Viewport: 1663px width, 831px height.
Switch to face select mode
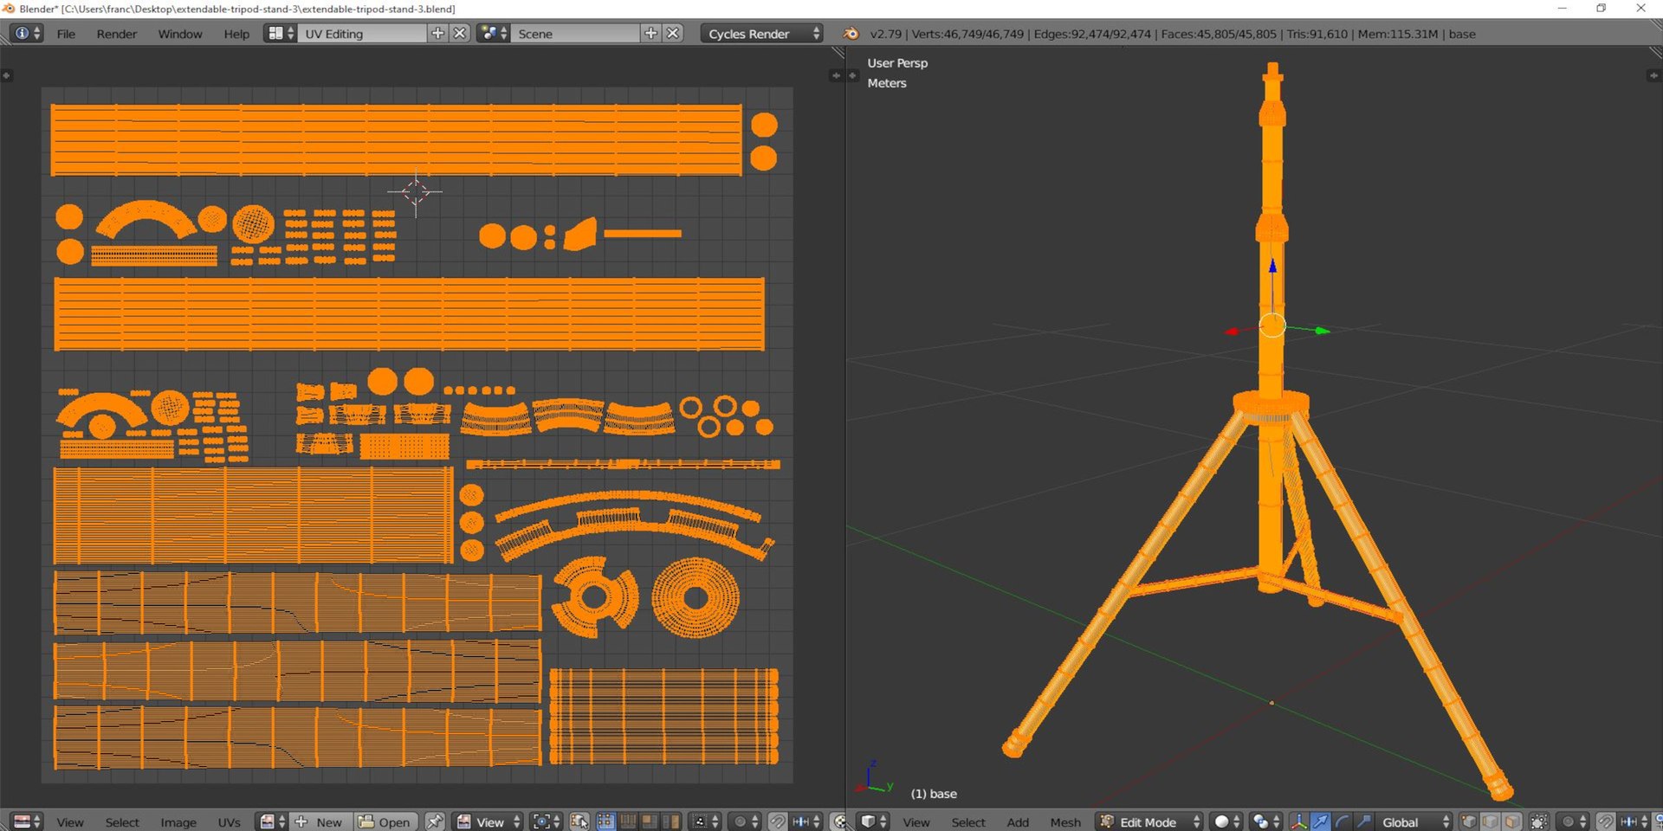click(1511, 821)
